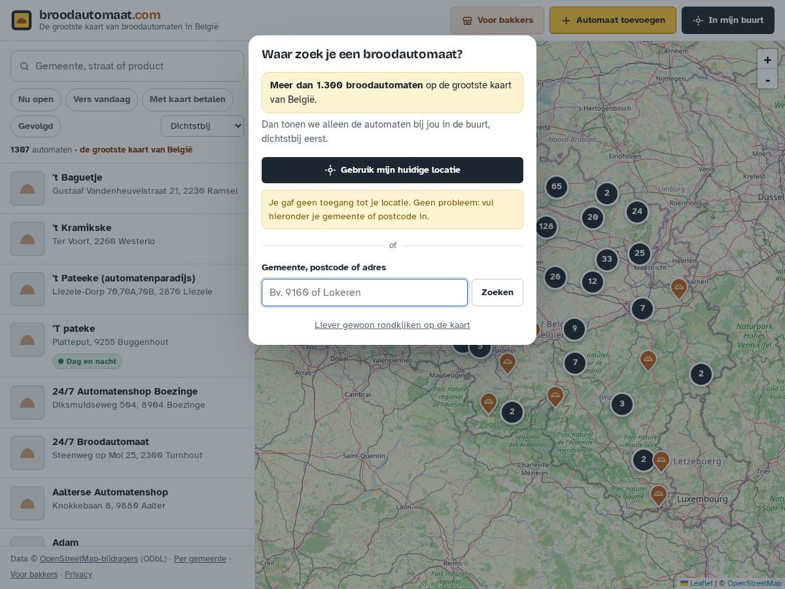Viewport: 785px width, 589px height.
Task: Click the postcode input 'Bv. 9160 of Lokeren'
Action: click(364, 293)
